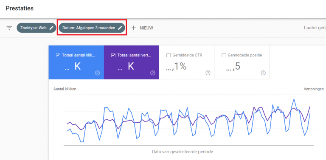326x160 pixels.
Task: Click the K value on impressions card
Action: 131,67
